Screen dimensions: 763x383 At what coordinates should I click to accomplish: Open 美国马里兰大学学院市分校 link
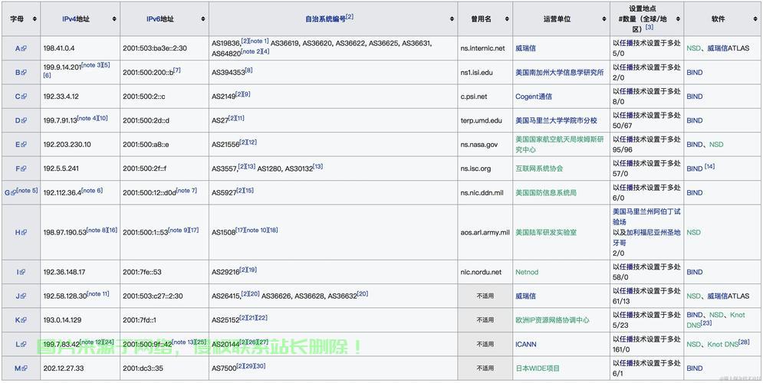click(x=556, y=120)
